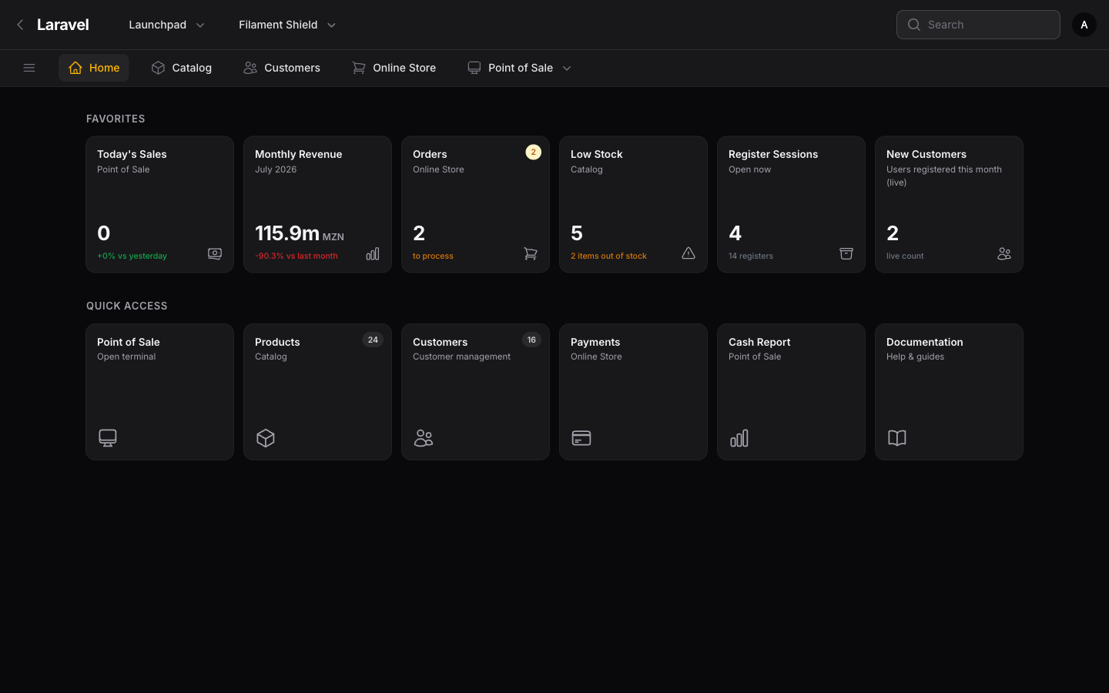Open the Today's Sales favorite card

click(x=159, y=204)
